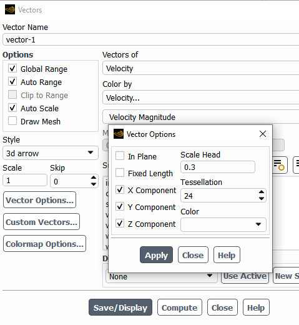Click the surface filter icon with orange circle
Screen dimensions: 299x325
[279, 165]
